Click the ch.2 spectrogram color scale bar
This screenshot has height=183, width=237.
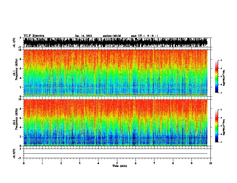coord(217,126)
